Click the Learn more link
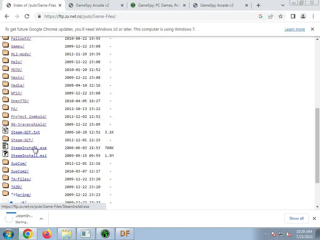This screenshot has width=320, height=240. 295,29
